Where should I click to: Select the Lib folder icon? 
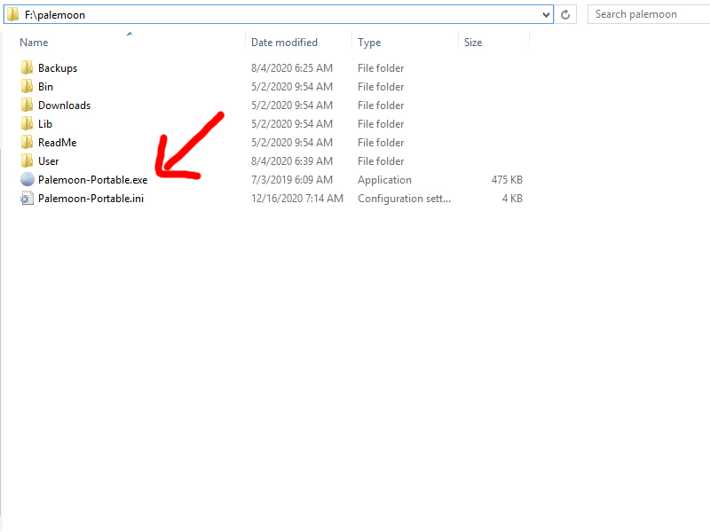pyautogui.click(x=27, y=124)
